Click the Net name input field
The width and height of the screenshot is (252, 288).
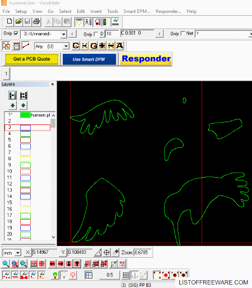223,34
